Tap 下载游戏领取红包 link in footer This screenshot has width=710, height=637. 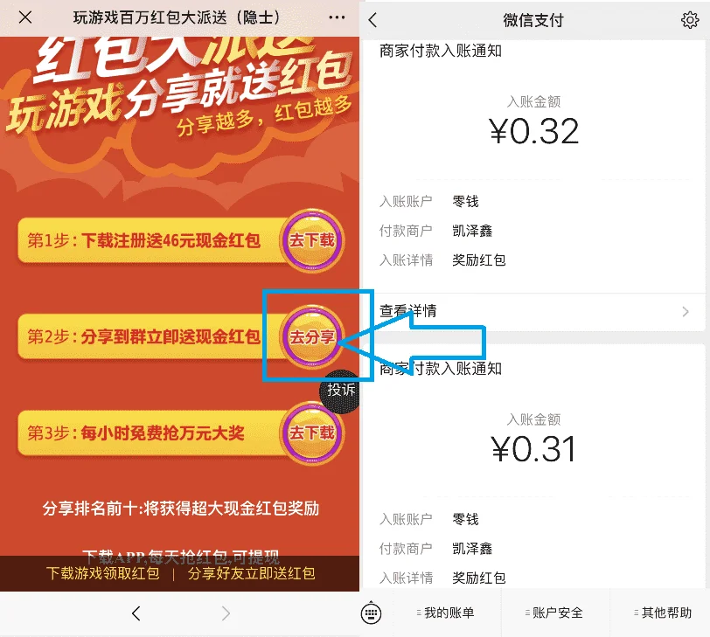coord(103,573)
